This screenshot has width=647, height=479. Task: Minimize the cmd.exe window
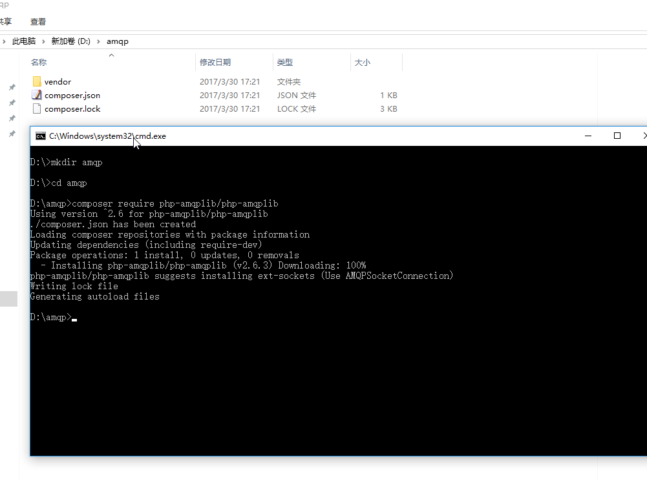point(588,136)
